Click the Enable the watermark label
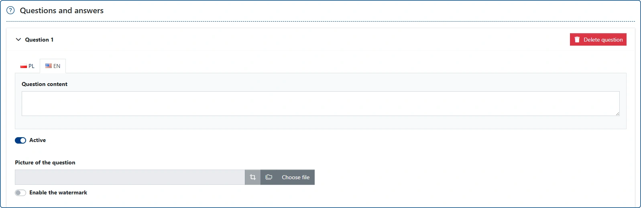 58,192
